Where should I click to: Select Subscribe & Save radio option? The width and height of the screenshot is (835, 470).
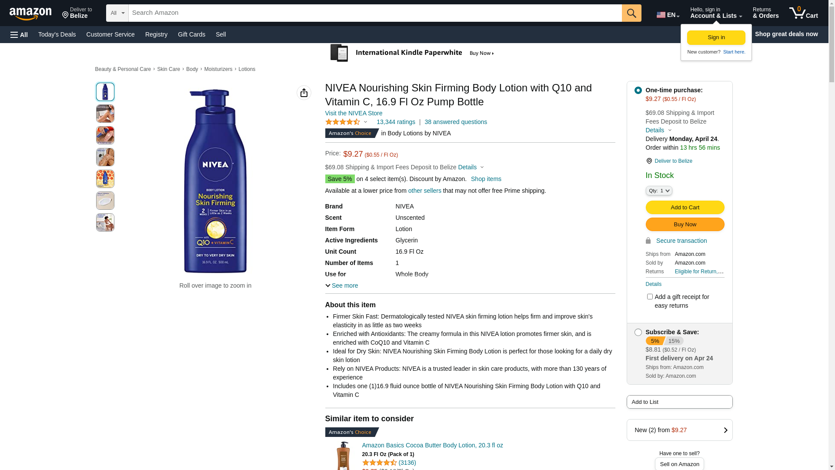coord(638,332)
